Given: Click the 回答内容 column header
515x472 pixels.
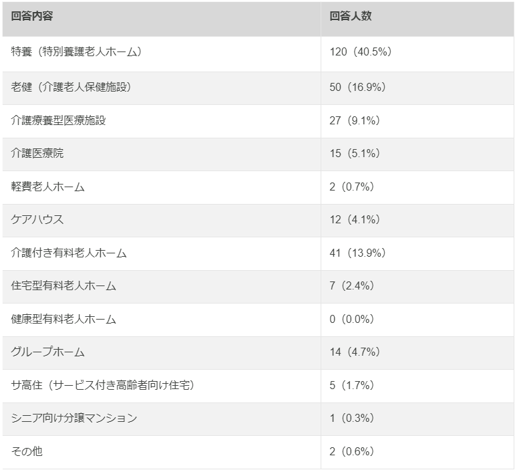Looking at the screenshot, I should click(32, 17).
